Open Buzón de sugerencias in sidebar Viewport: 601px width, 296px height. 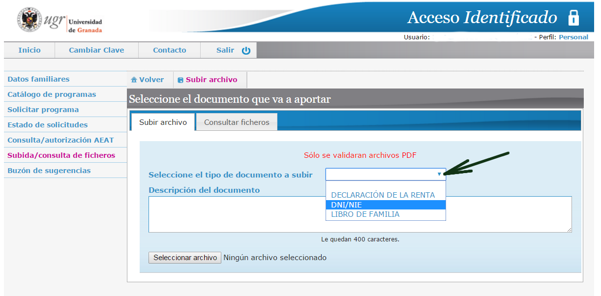click(49, 171)
